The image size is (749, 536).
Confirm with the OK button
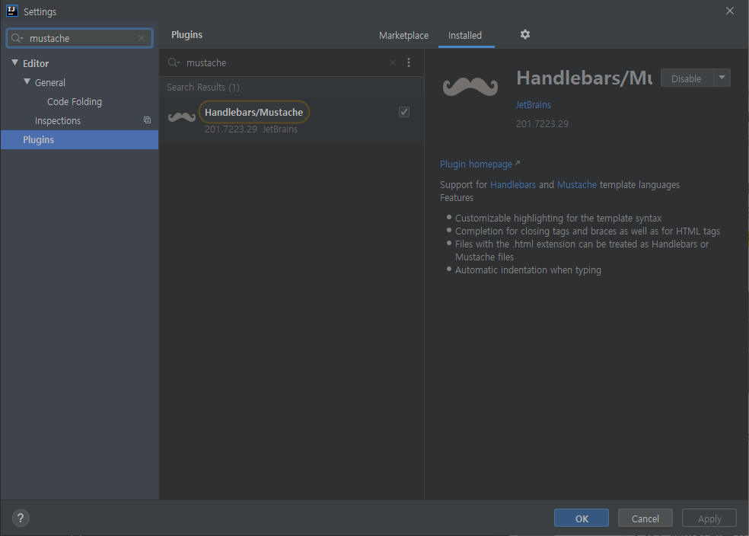pos(582,518)
